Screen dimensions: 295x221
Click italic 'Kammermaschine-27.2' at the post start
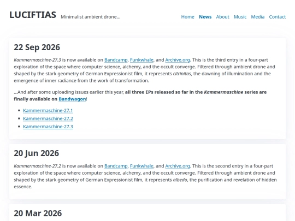click(x=38, y=166)
